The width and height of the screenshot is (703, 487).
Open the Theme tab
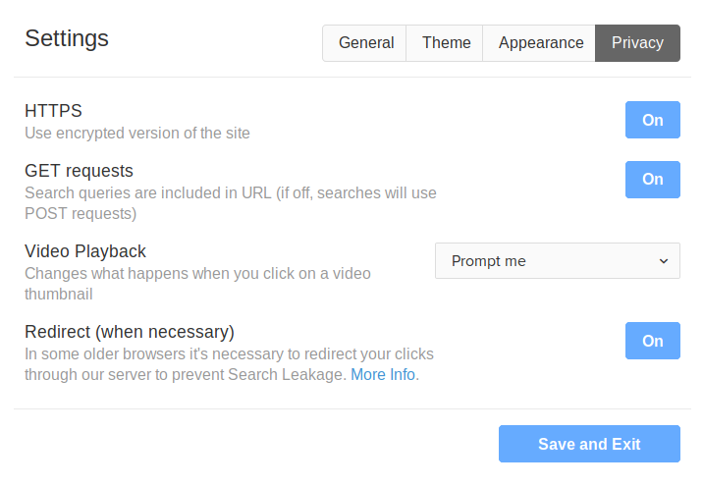tap(446, 43)
